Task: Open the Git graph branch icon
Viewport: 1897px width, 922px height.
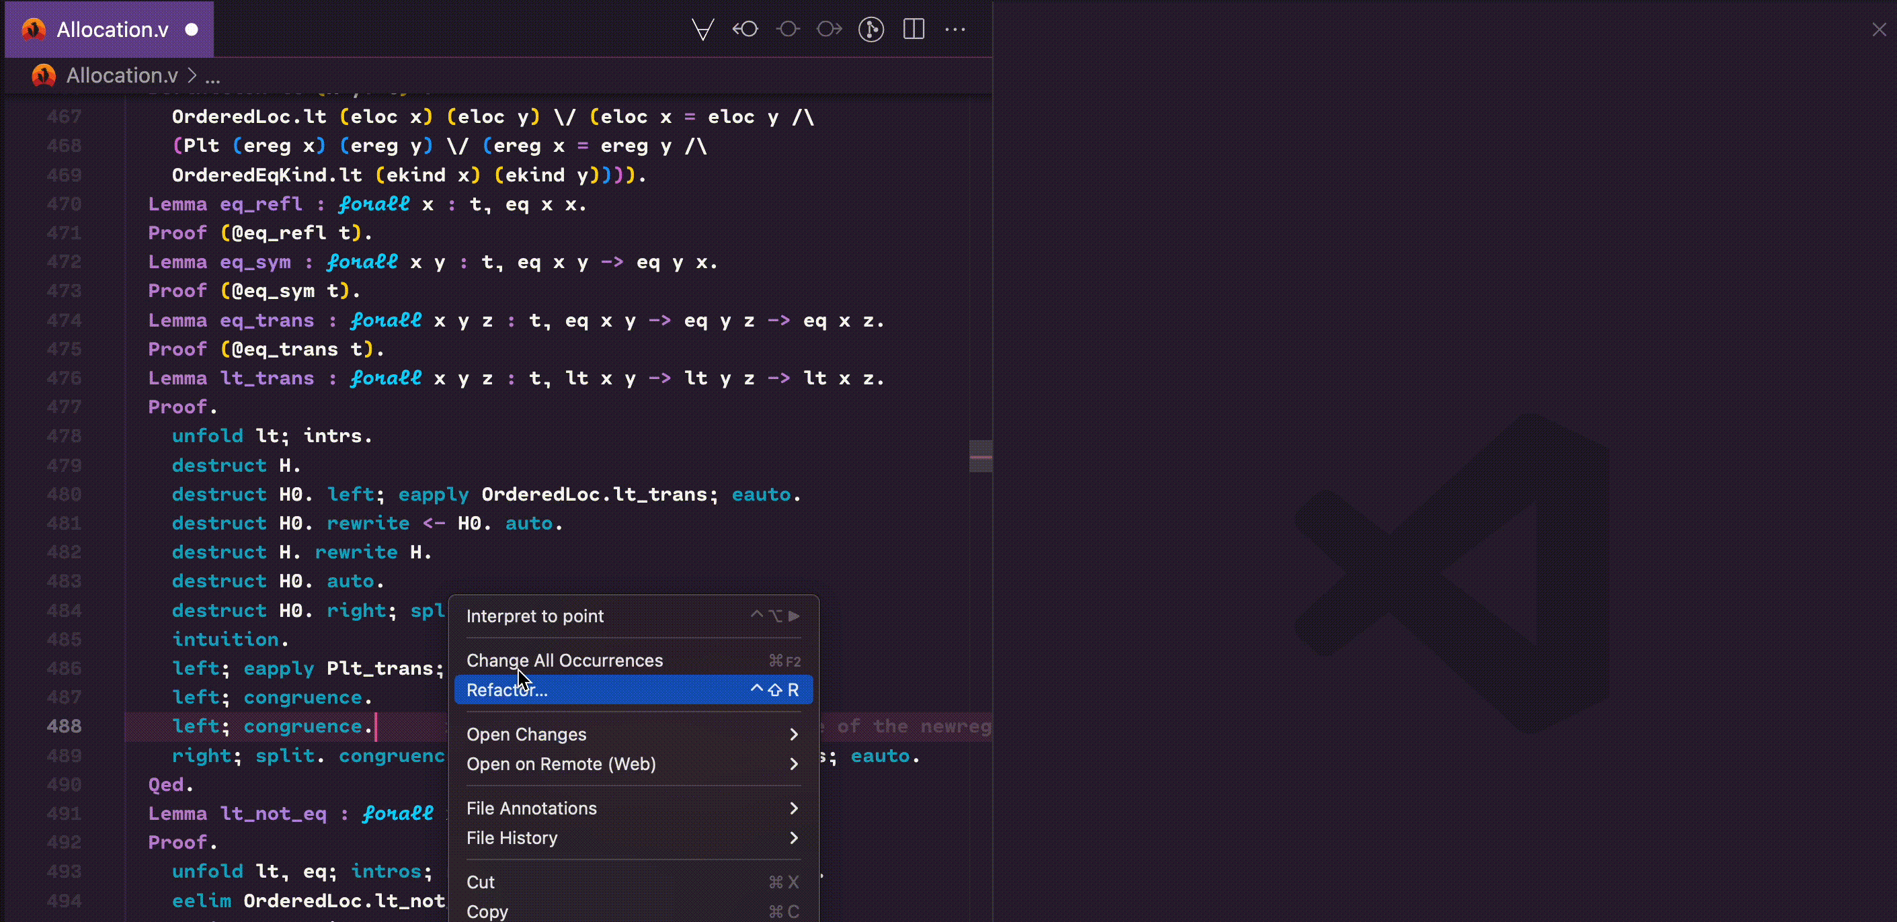Action: [871, 30]
